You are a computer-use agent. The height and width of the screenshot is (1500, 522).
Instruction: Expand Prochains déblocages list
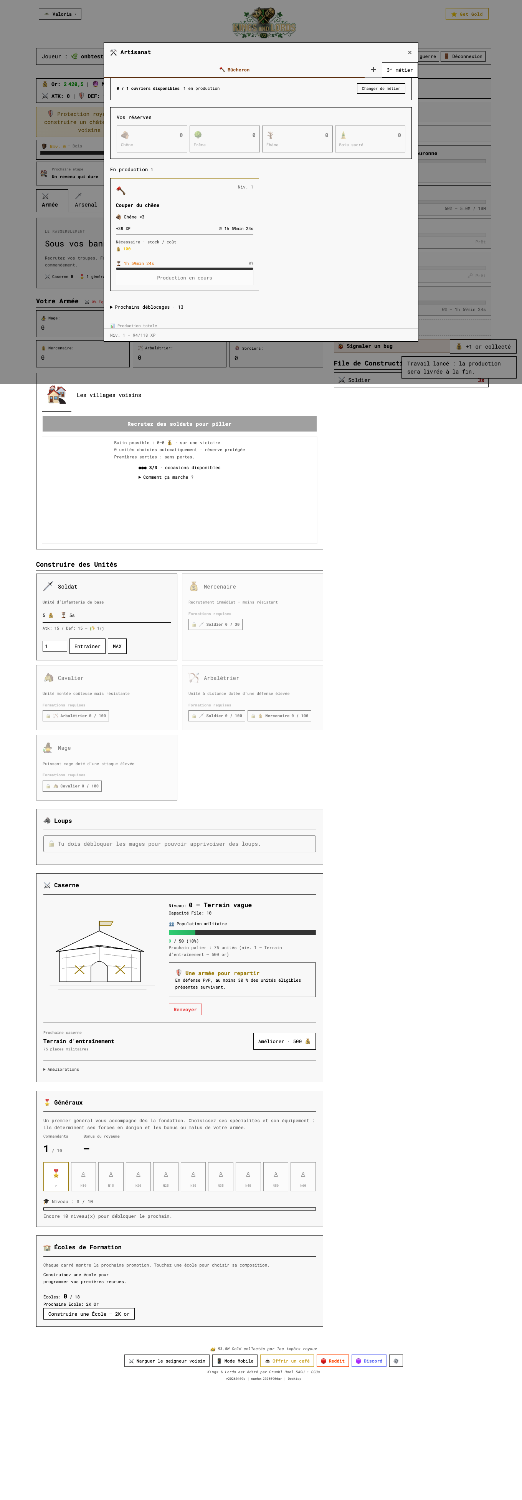click(x=147, y=307)
